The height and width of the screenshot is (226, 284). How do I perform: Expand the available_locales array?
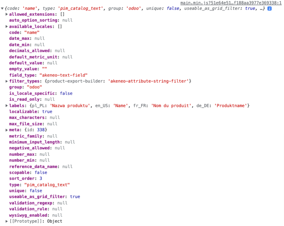[7, 27]
